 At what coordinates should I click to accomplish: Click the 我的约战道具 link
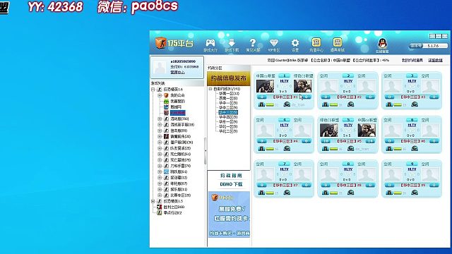click(412, 60)
